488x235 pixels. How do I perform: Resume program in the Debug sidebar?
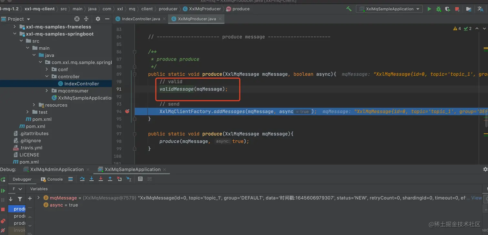(x=3, y=191)
